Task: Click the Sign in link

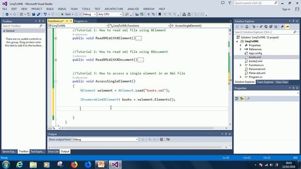Action: click(x=286, y=9)
